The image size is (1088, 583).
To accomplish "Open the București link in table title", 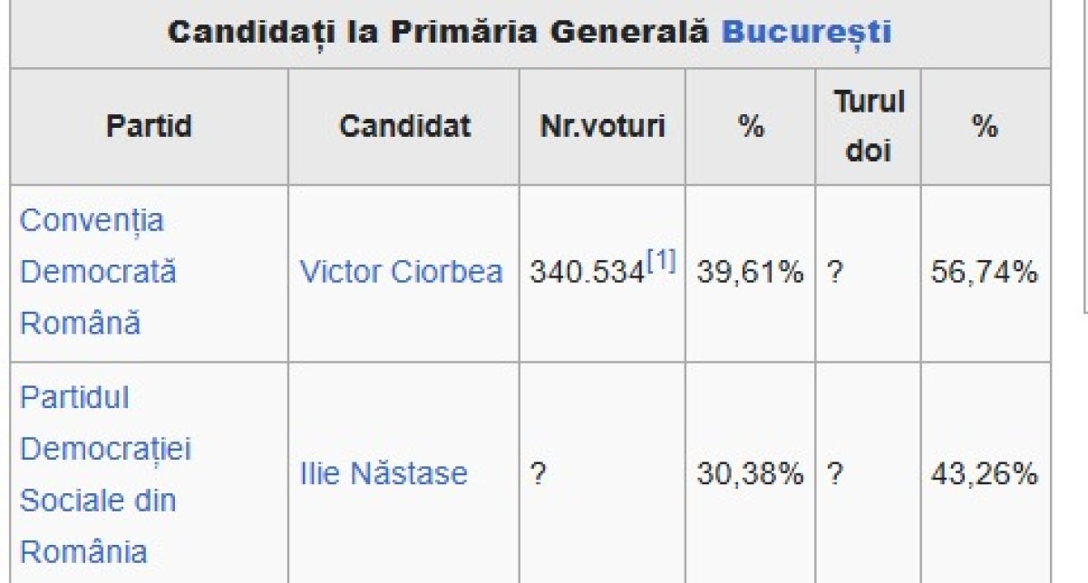I will 806,33.
